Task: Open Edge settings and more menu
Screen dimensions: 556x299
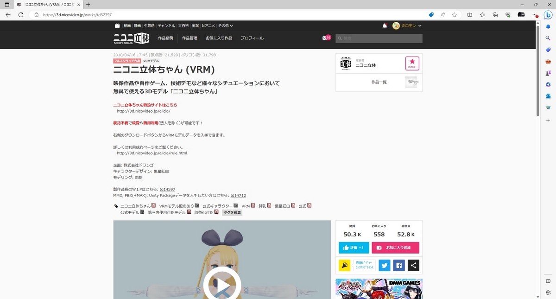Action: tap(534, 15)
